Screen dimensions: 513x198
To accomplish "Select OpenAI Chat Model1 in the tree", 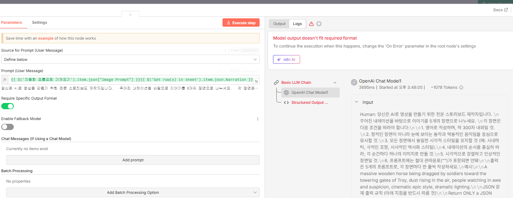I will (x=309, y=93).
